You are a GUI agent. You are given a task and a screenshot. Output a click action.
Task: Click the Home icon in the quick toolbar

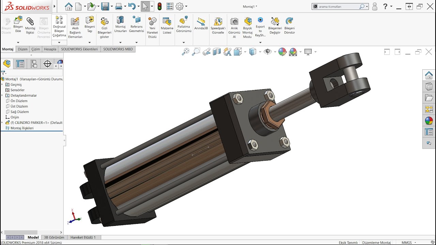click(x=68, y=6)
